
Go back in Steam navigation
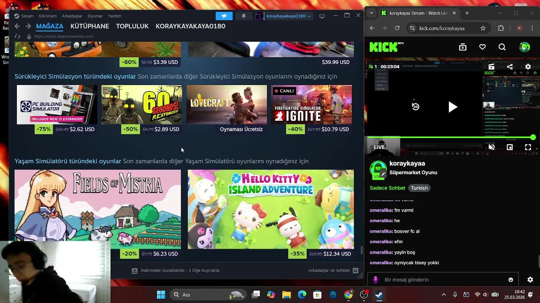tap(17, 26)
